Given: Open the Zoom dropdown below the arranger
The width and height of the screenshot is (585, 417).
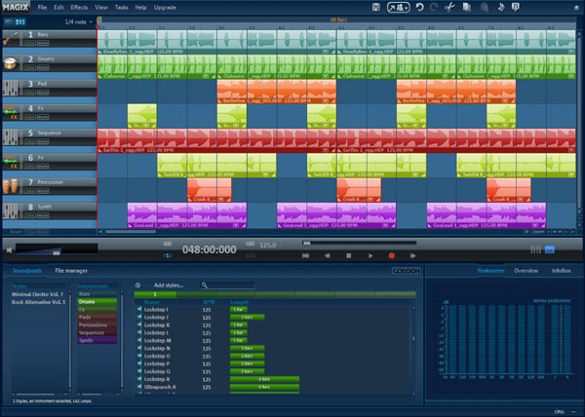Looking at the screenshot, I should tap(540, 232).
